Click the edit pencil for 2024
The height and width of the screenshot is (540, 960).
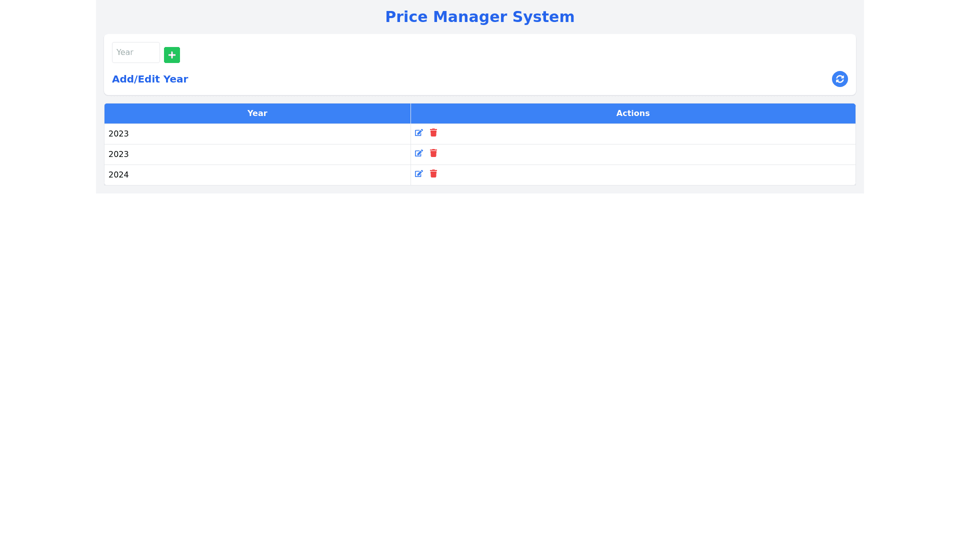pos(419,174)
